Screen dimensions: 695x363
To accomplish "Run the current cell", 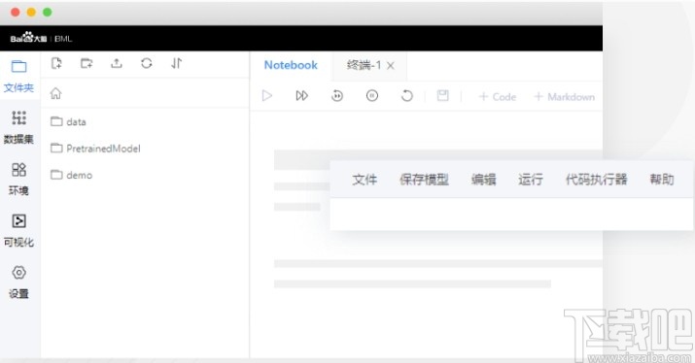I will [x=267, y=96].
